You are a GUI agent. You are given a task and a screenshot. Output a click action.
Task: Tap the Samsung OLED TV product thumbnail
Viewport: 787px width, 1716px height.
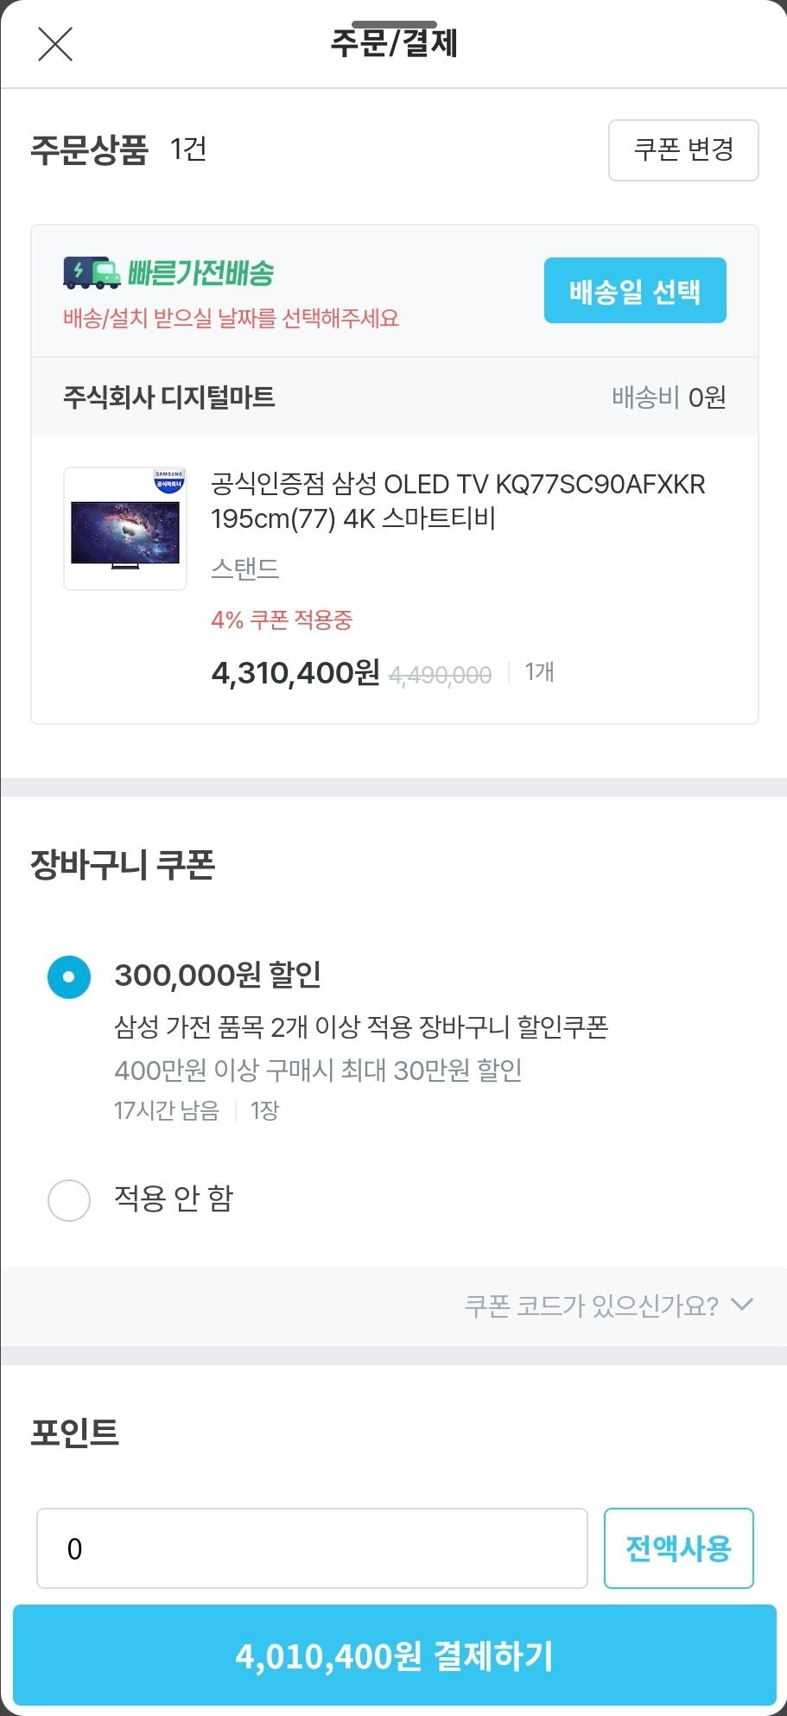pos(125,529)
